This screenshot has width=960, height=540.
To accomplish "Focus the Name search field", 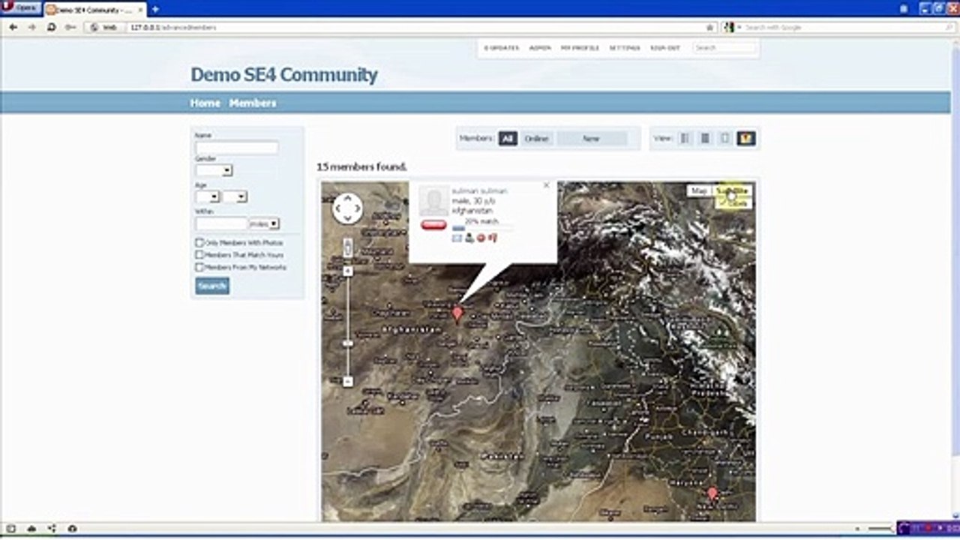I will [x=236, y=148].
